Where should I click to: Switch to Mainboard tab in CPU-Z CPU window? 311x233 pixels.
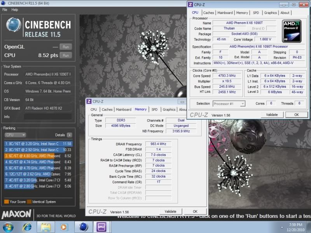pyautogui.click(x=225, y=13)
